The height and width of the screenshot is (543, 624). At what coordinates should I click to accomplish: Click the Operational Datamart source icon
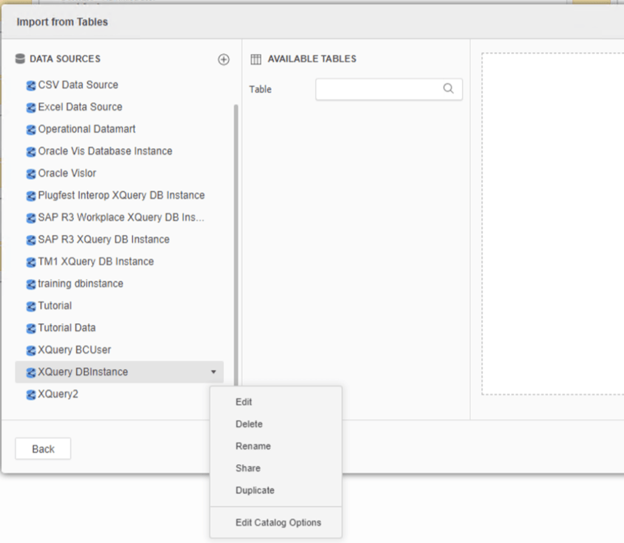[x=31, y=130]
